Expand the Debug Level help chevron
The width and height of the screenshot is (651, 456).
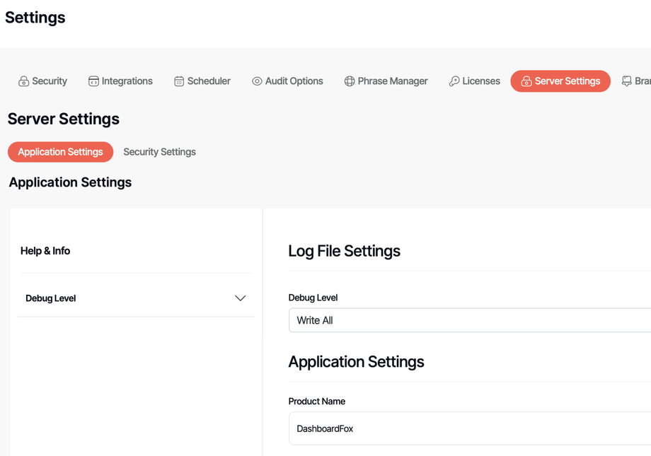[241, 298]
